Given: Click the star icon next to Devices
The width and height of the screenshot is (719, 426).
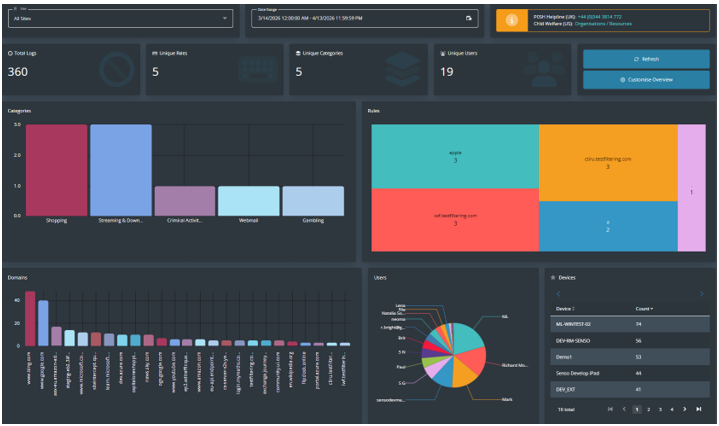Looking at the screenshot, I should [553, 278].
